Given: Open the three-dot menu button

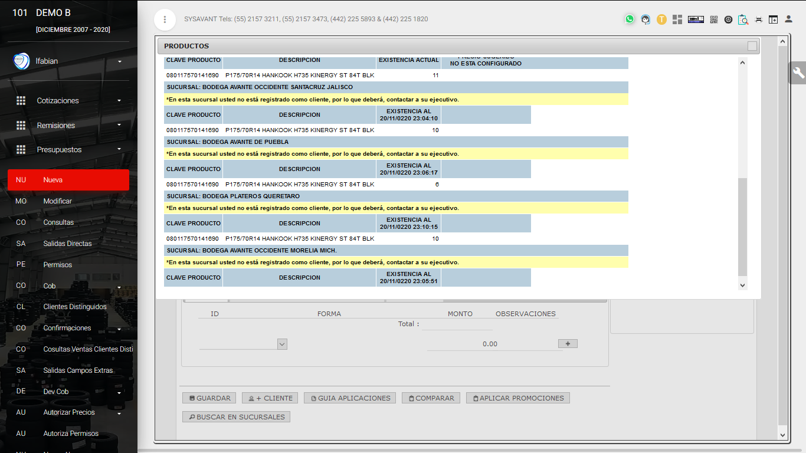Looking at the screenshot, I should pos(165,19).
